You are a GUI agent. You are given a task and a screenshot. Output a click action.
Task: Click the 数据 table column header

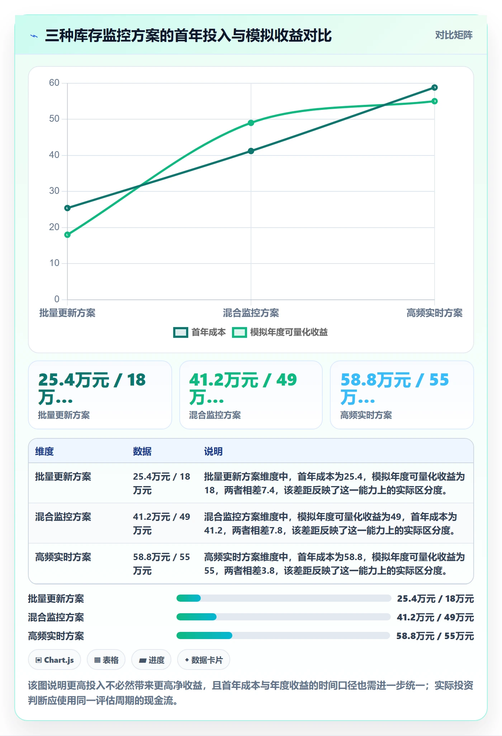[x=142, y=451]
